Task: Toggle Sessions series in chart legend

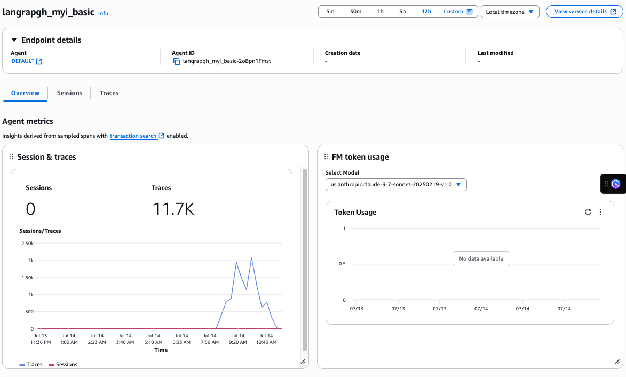Action: [63, 364]
